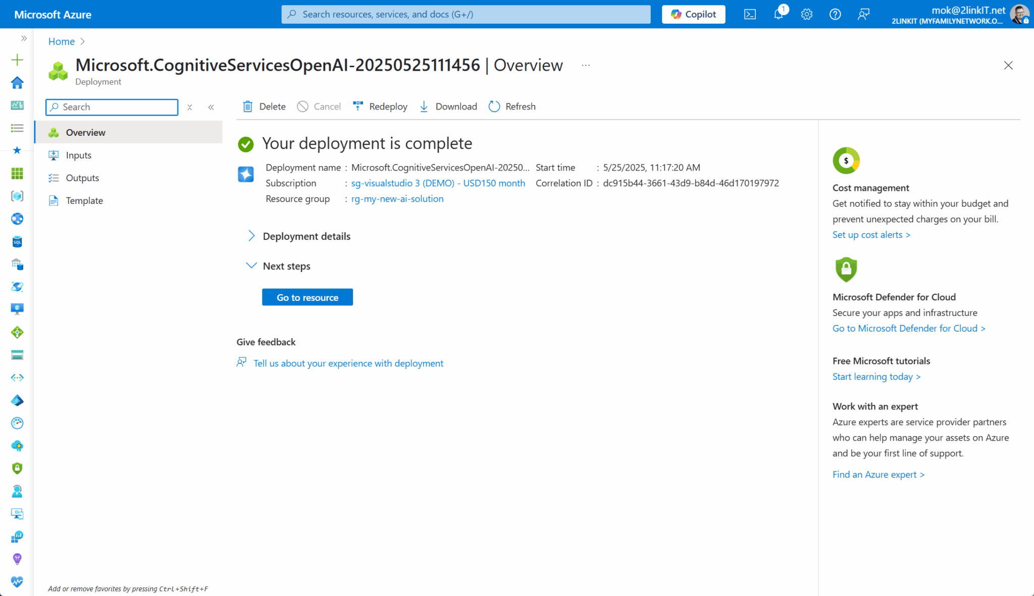This screenshot has height=596, width=1034.
Task: View notifications via the bell icon
Action: pyautogui.click(x=778, y=14)
